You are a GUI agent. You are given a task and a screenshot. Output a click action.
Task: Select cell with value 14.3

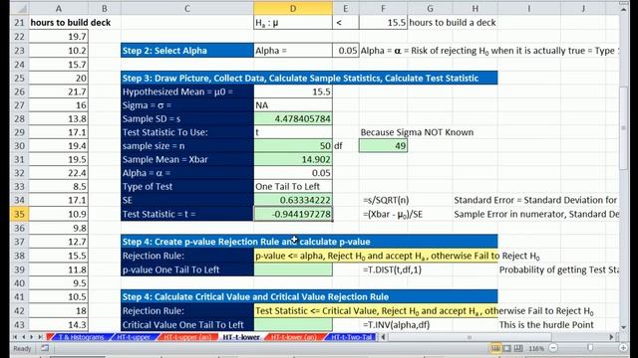click(59, 325)
